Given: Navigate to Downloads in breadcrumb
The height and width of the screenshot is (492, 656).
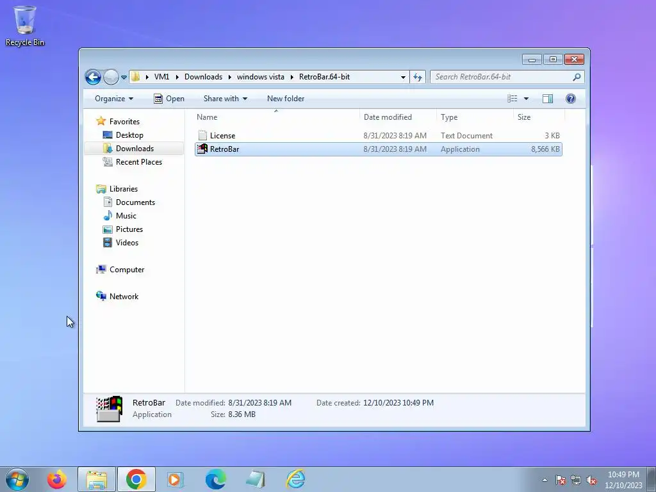Looking at the screenshot, I should pos(203,77).
